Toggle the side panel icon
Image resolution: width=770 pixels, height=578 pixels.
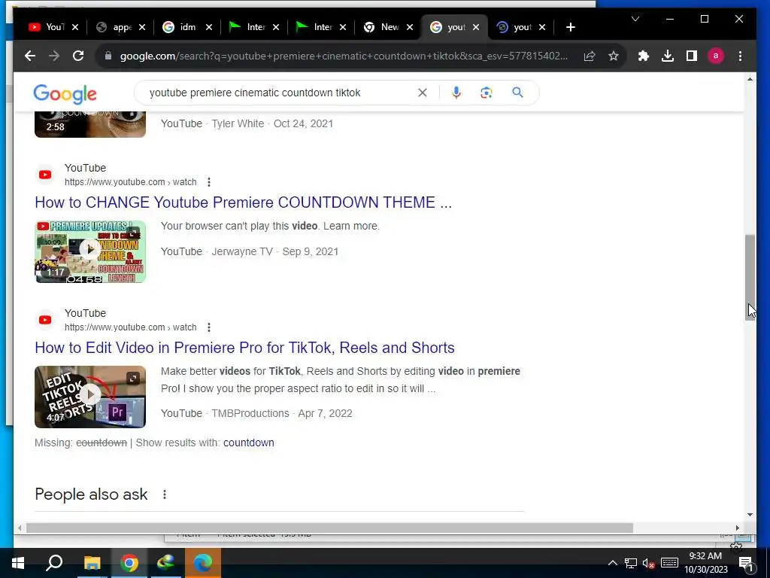point(692,56)
